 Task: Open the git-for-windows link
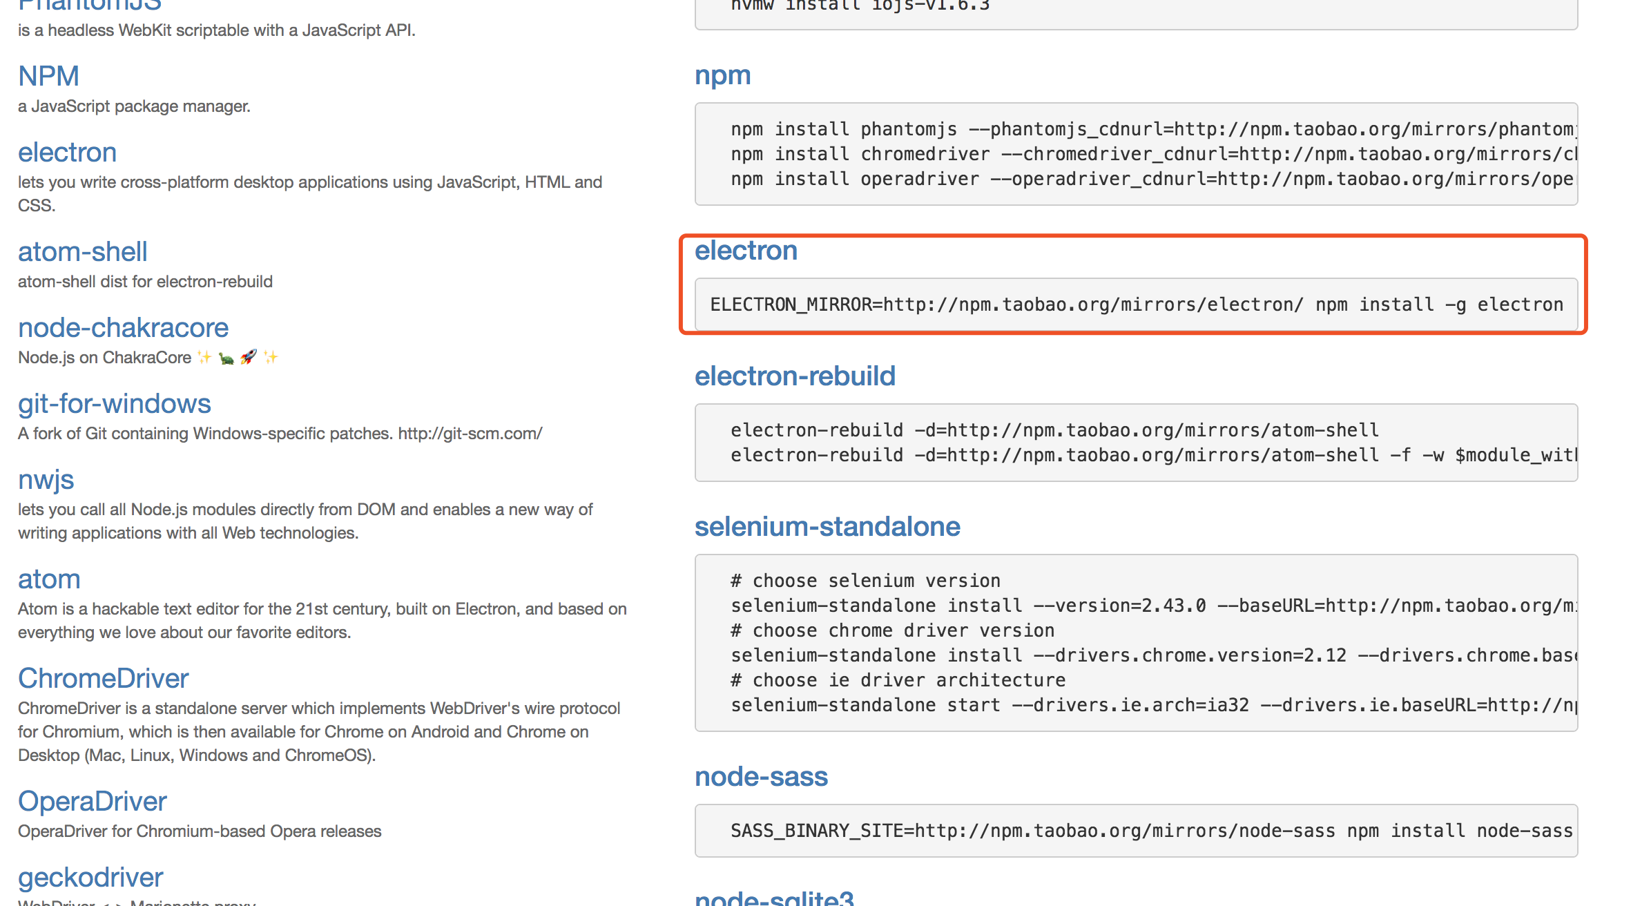tap(115, 403)
